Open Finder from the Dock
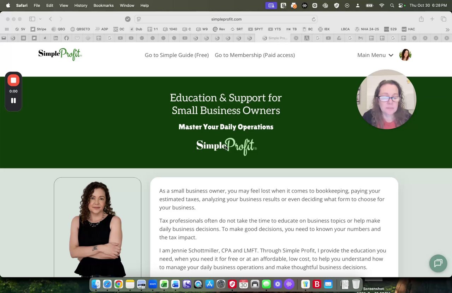The image size is (452, 293). (96, 284)
